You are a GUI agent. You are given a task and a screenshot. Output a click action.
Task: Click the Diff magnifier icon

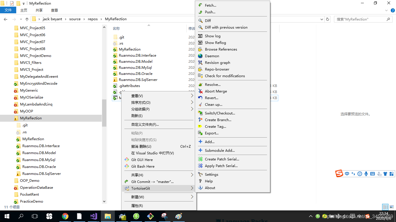(200, 21)
